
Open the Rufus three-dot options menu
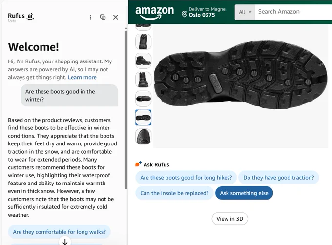pos(90,17)
